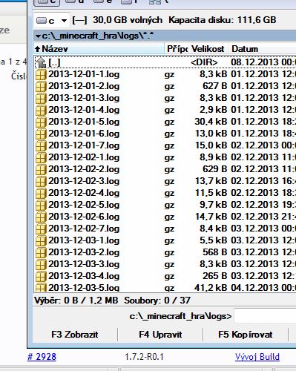Click the 629 B size value
This screenshot has width=296, height=371.
coord(215,169)
